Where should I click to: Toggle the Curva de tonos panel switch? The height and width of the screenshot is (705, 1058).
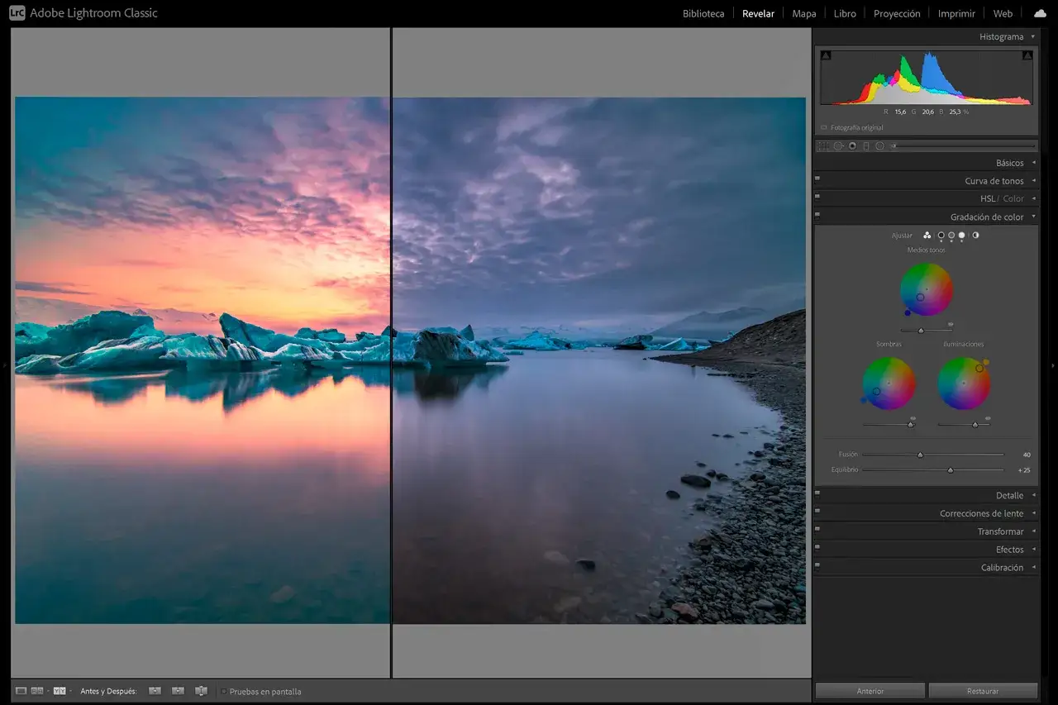(x=817, y=179)
